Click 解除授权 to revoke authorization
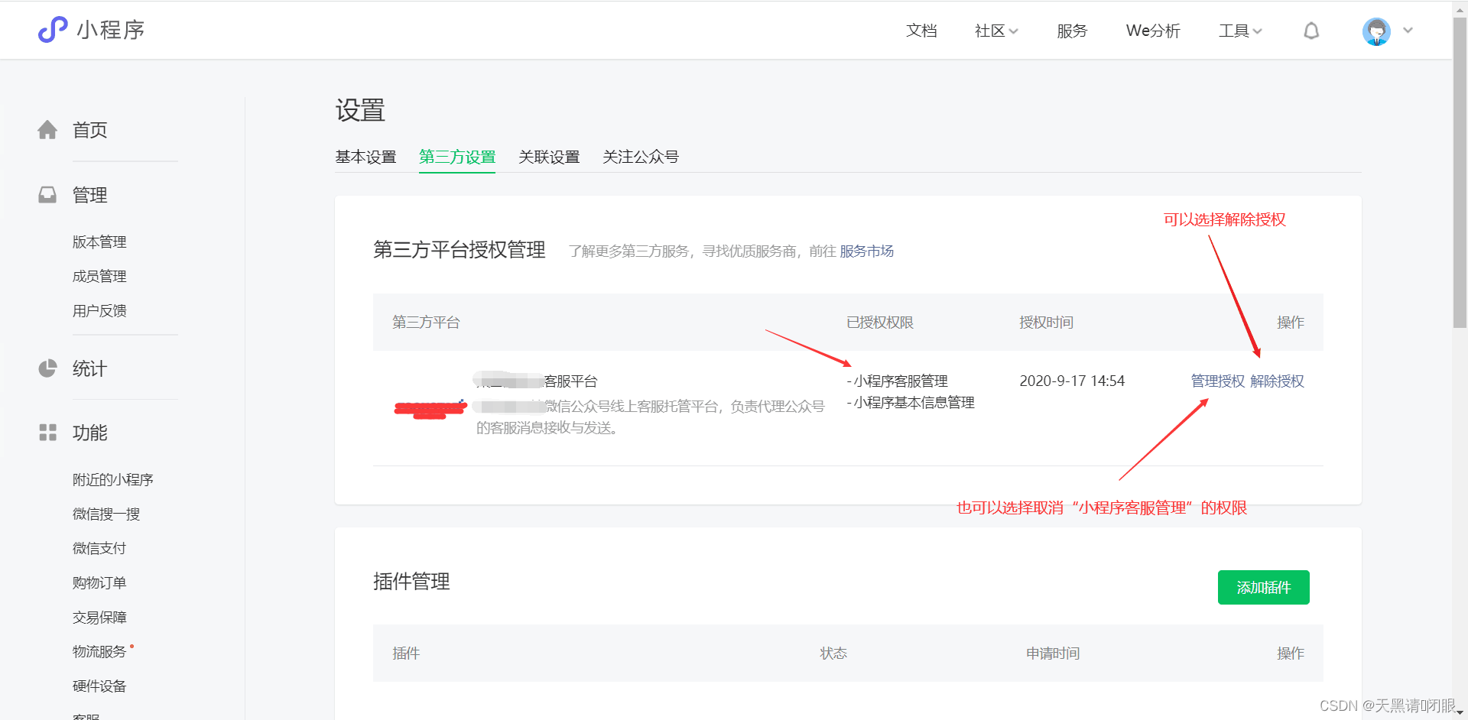This screenshot has height=720, width=1468. coord(1277,380)
